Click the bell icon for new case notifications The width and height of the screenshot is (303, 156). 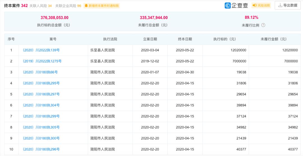tap(86, 6)
